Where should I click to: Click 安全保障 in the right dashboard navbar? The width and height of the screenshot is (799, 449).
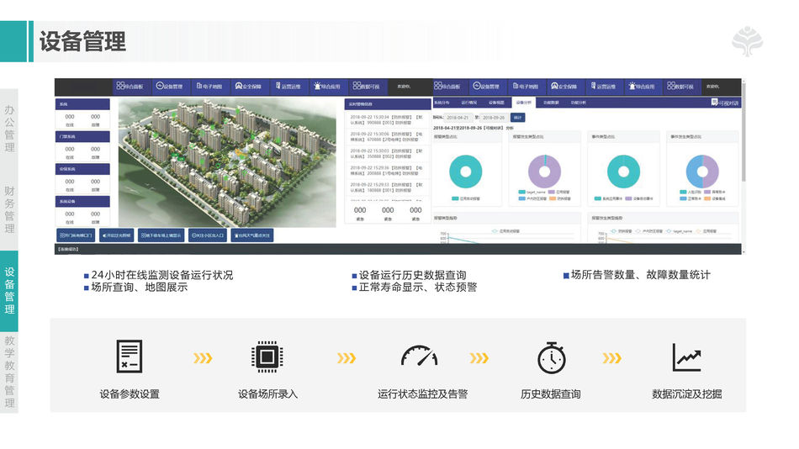point(565,87)
